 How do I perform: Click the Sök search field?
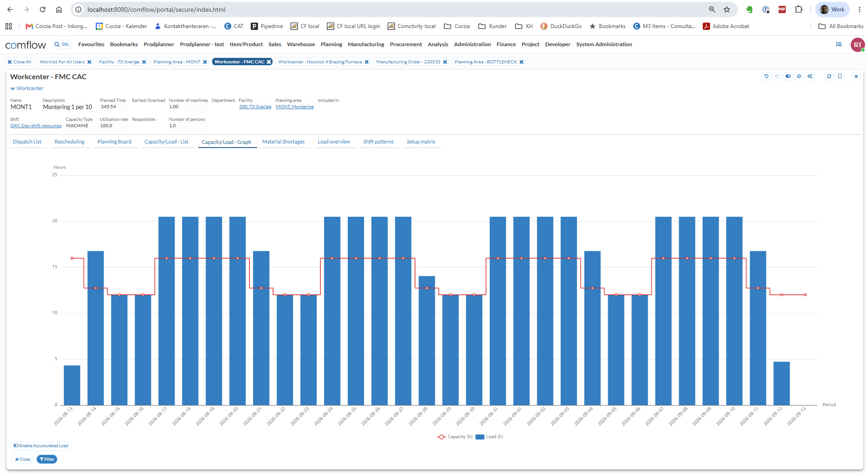(x=62, y=44)
